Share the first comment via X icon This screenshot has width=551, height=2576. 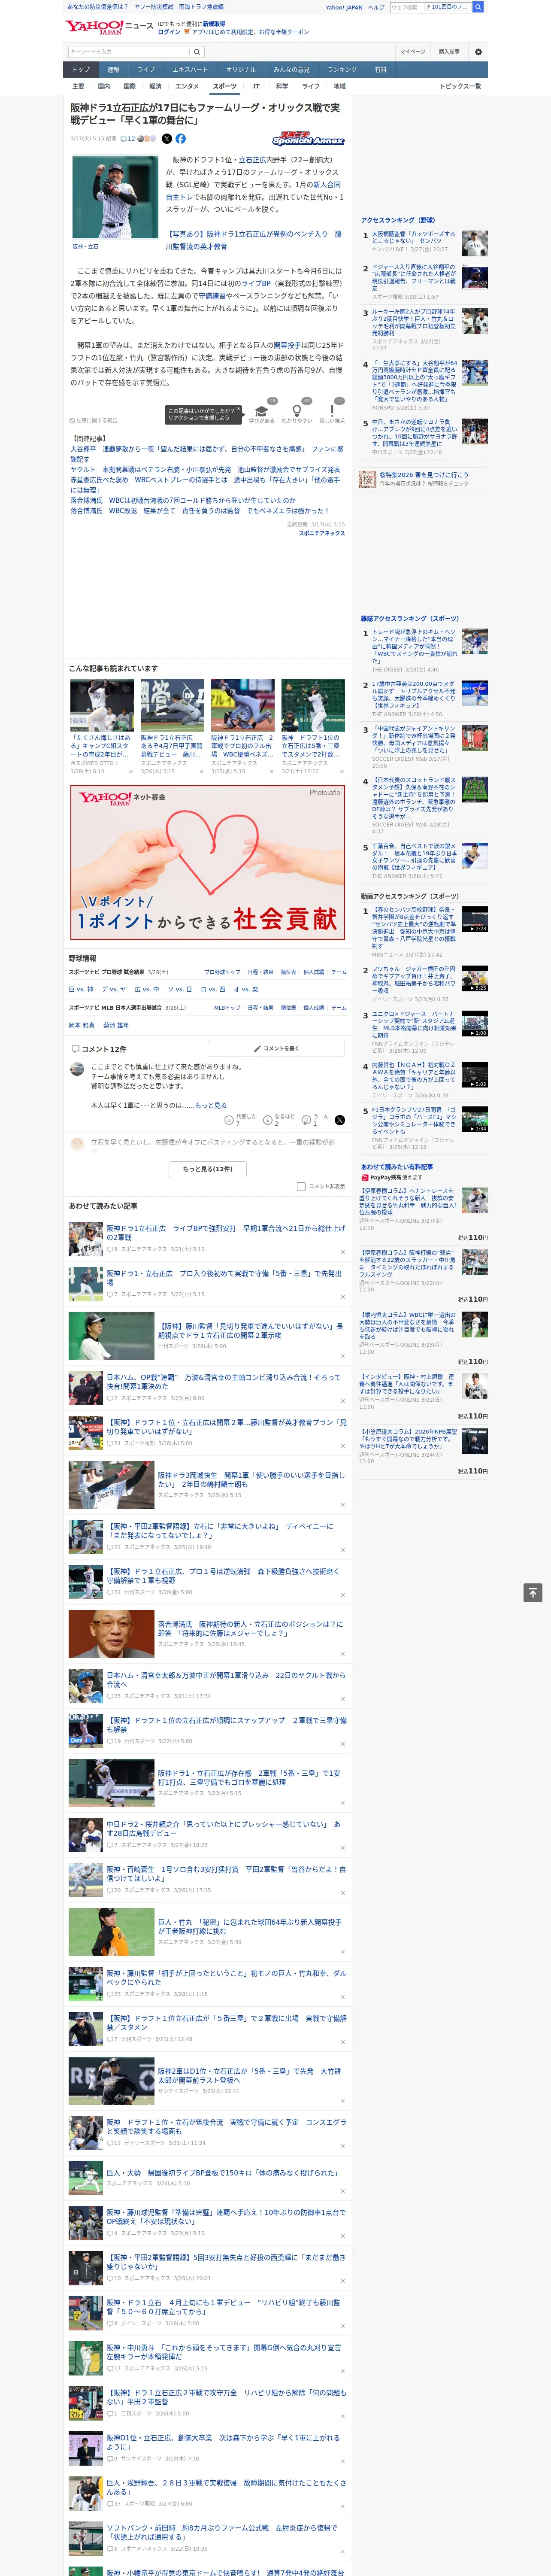point(339,1120)
